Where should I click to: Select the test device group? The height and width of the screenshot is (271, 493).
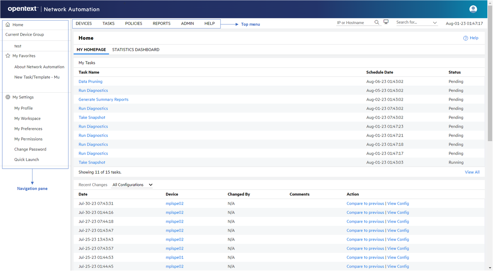(x=18, y=46)
